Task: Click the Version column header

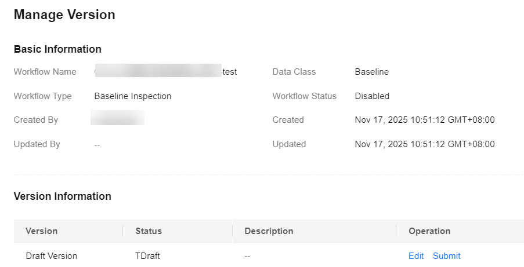Action: (x=42, y=231)
